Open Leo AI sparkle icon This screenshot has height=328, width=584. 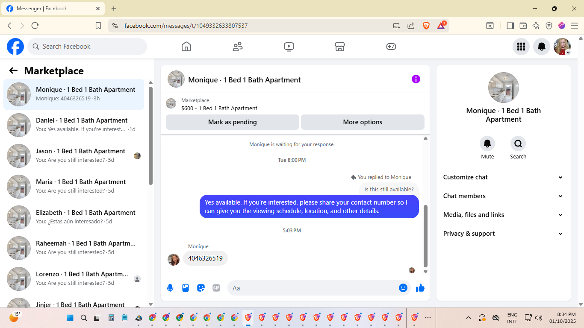536,26
